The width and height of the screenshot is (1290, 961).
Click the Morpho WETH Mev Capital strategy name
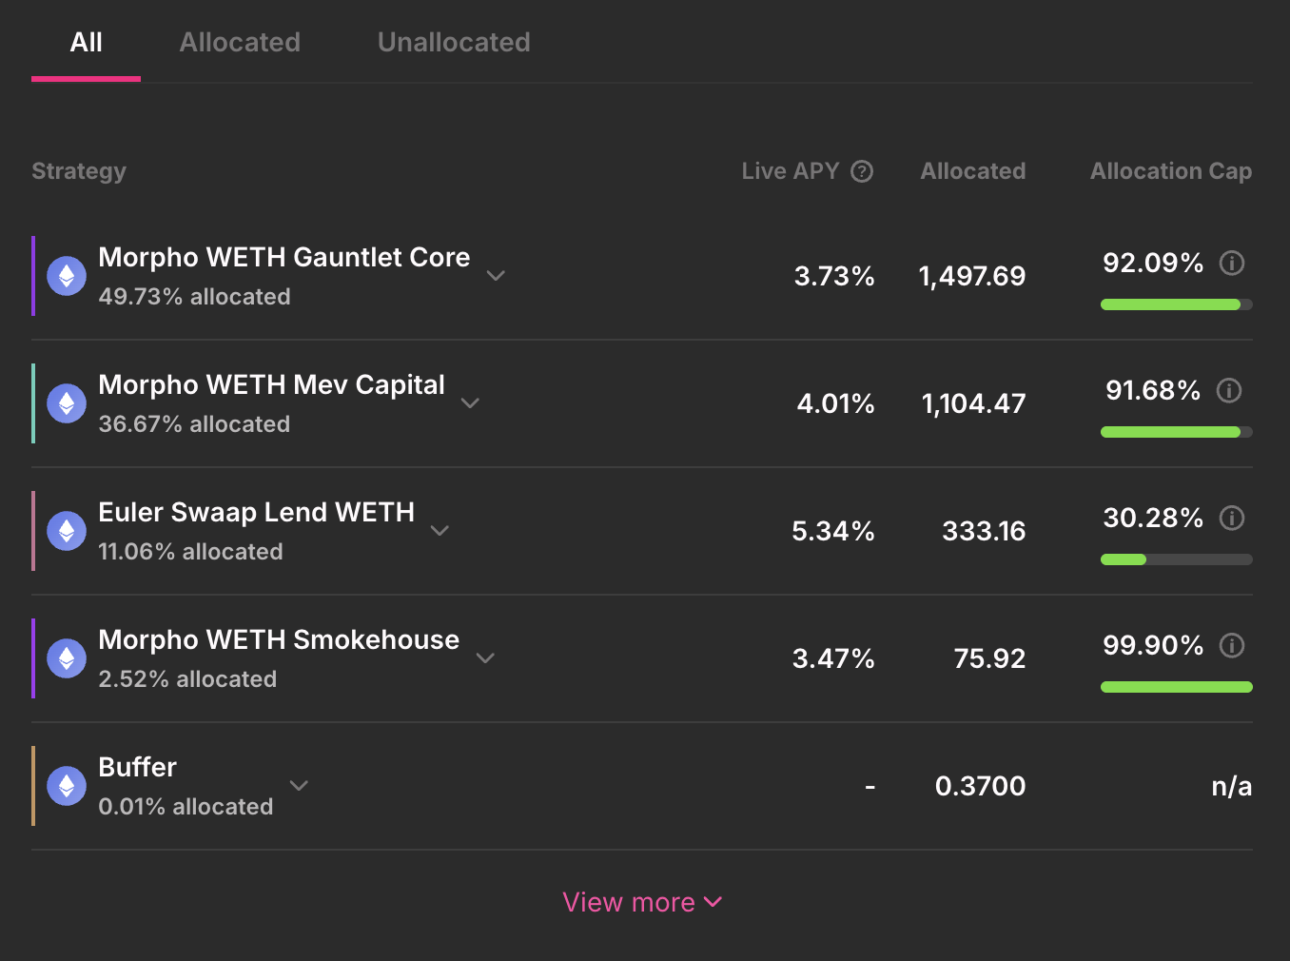point(271,384)
